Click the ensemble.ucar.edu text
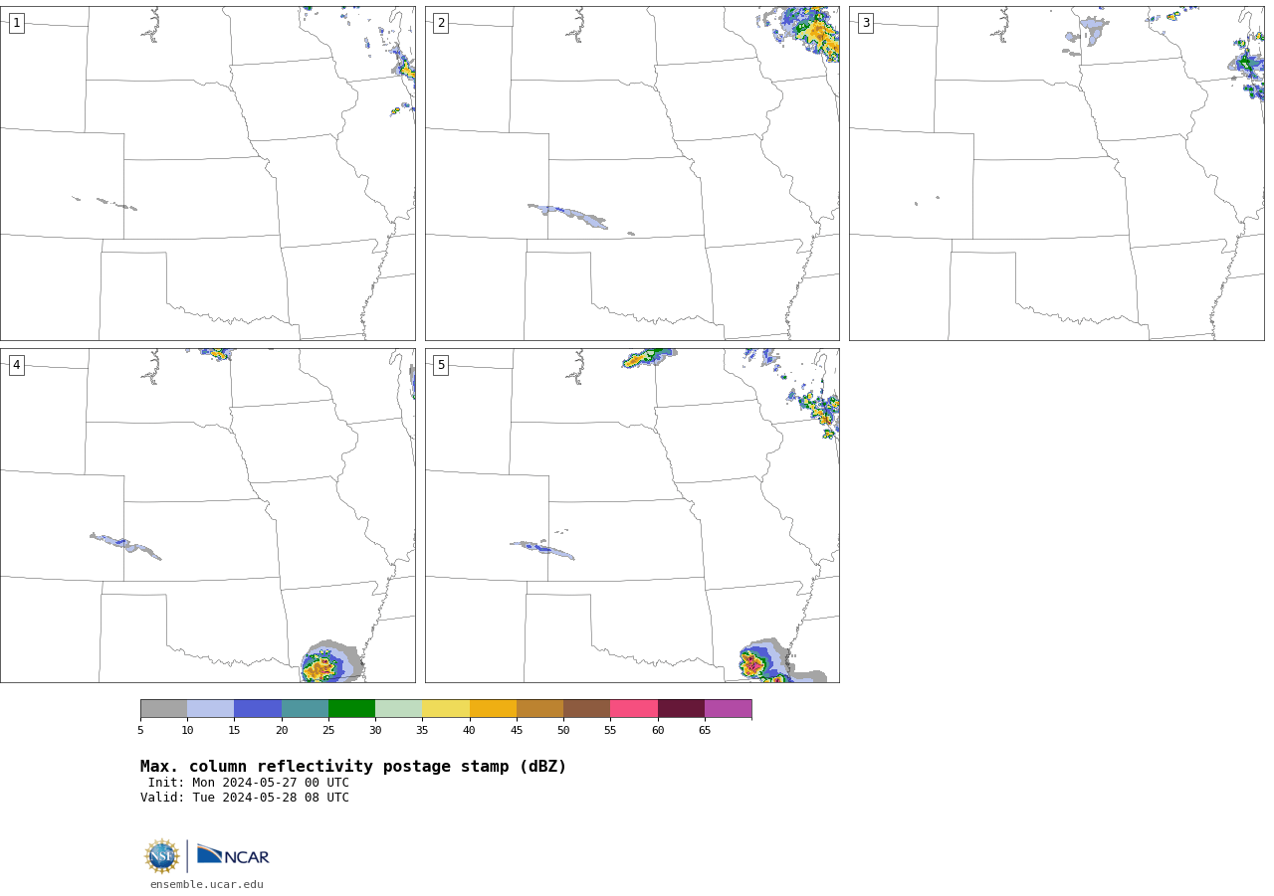The width and height of the screenshot is (1274, 896). point(207,884)
